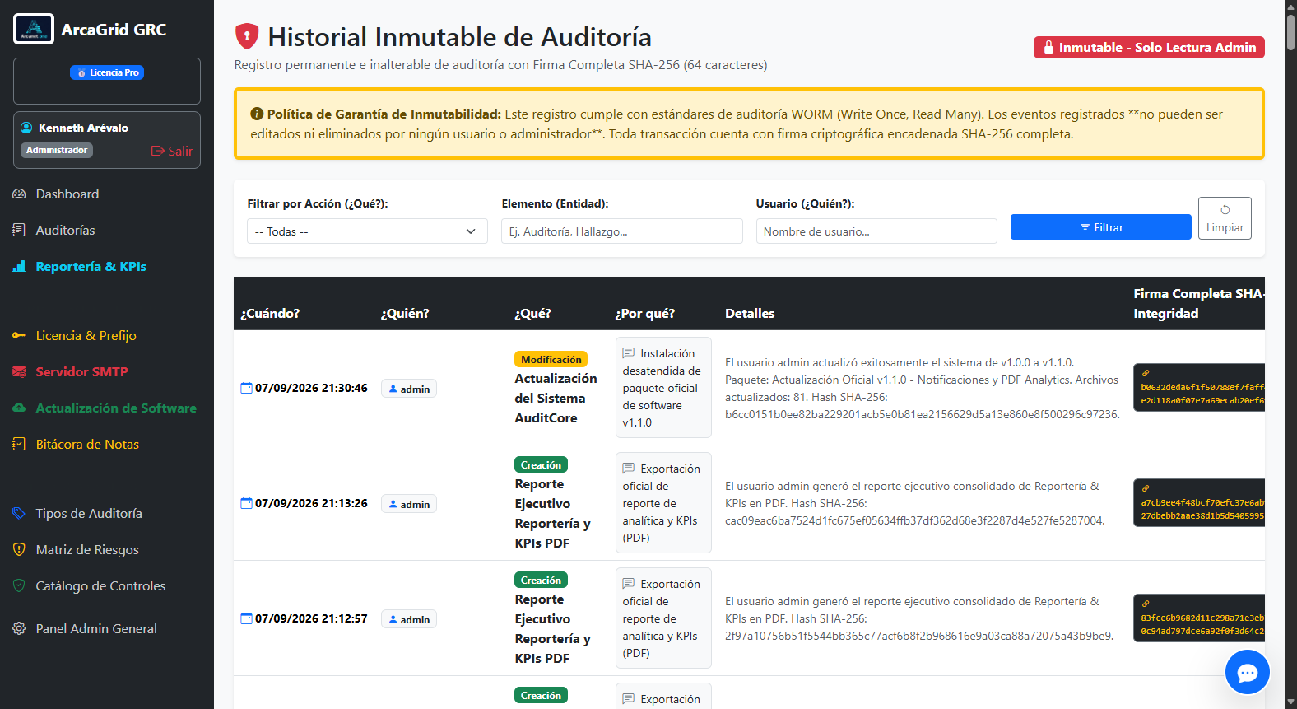Screen dimensions: 1297x709
Task: Open the Dashboard speedometer icon
Action: (19, 194)
